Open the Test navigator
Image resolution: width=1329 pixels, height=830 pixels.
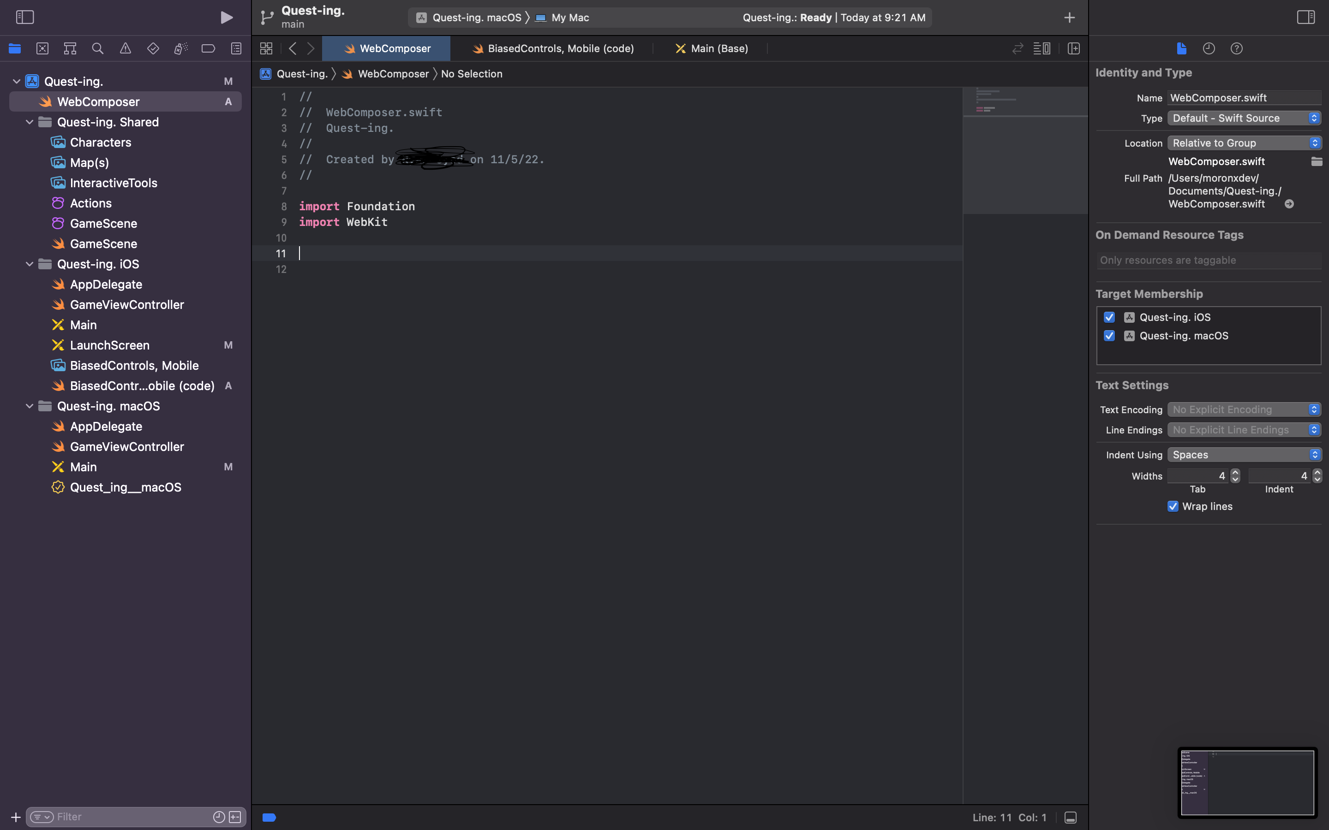coord(153,48)
